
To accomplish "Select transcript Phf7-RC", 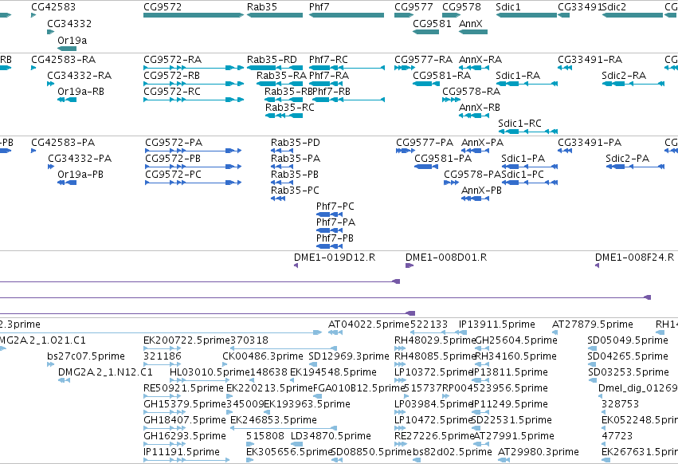I will tap(328, 59).
